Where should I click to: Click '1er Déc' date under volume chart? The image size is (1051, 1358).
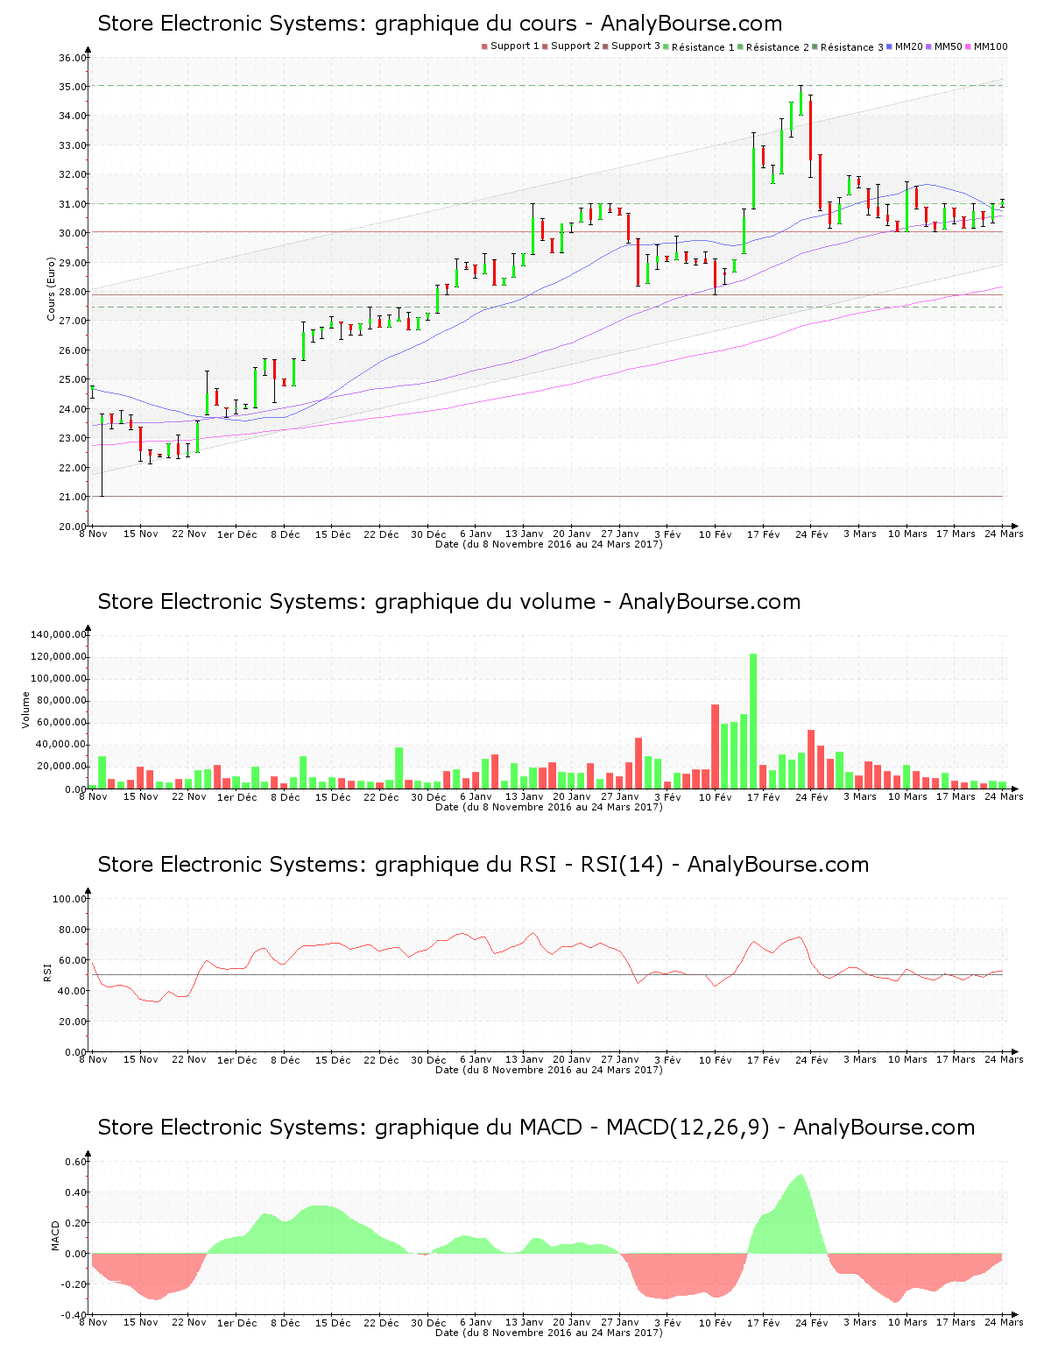pos(237,797)
